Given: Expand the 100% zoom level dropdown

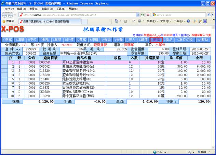Looking at the screenshot, I should click(x=209, y=152).
